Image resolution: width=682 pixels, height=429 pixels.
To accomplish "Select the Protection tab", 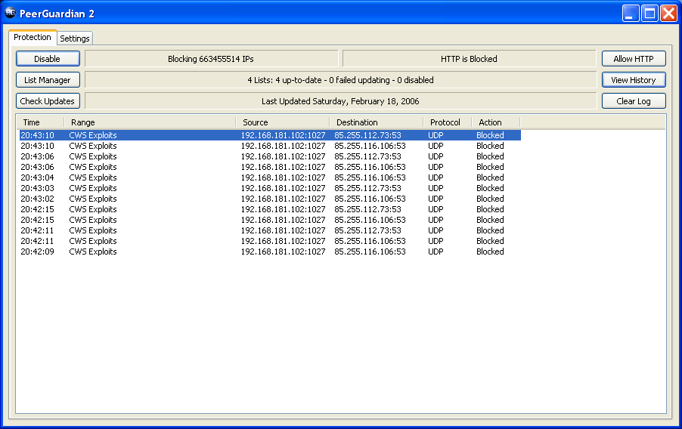I will [33, 37].
